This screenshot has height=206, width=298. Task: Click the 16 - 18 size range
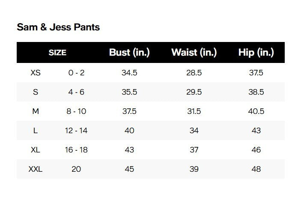click(x=76, y=150)
